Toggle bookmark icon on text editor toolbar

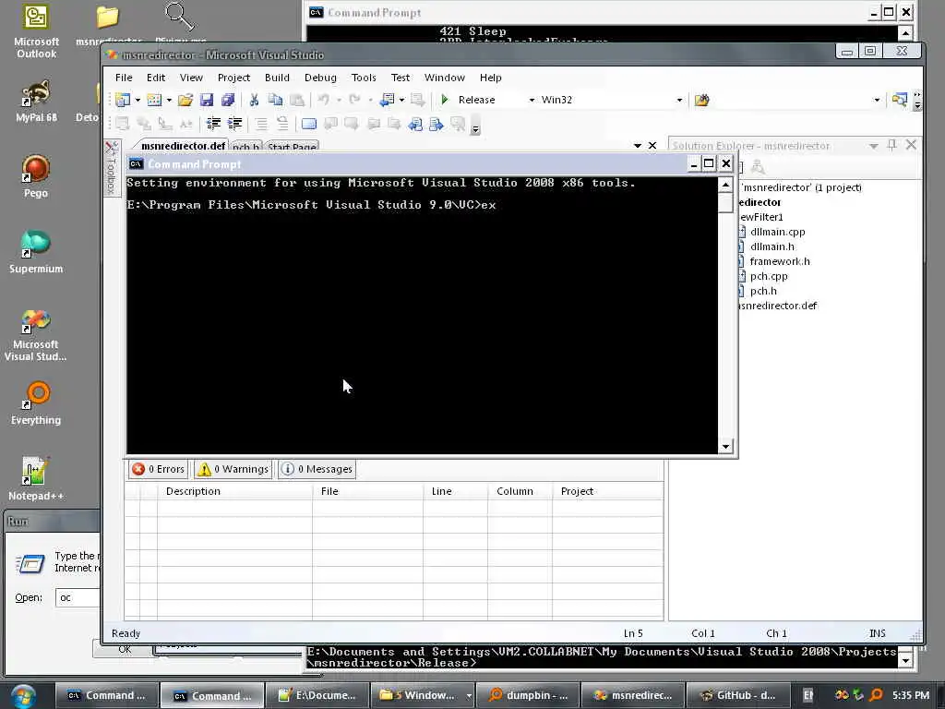click(309, 125)
